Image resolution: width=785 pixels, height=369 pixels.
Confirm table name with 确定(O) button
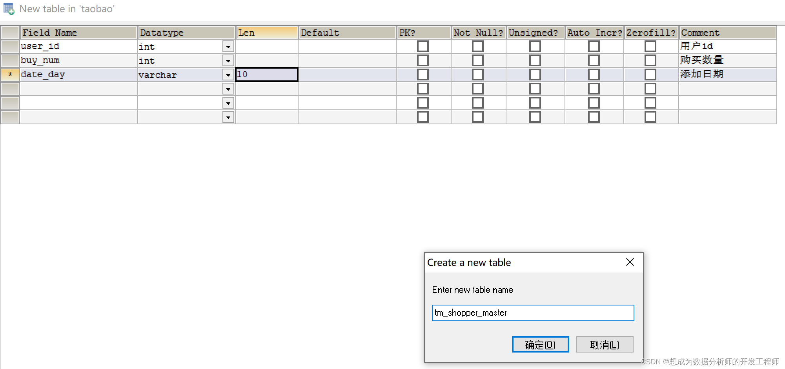pos(540,344)
